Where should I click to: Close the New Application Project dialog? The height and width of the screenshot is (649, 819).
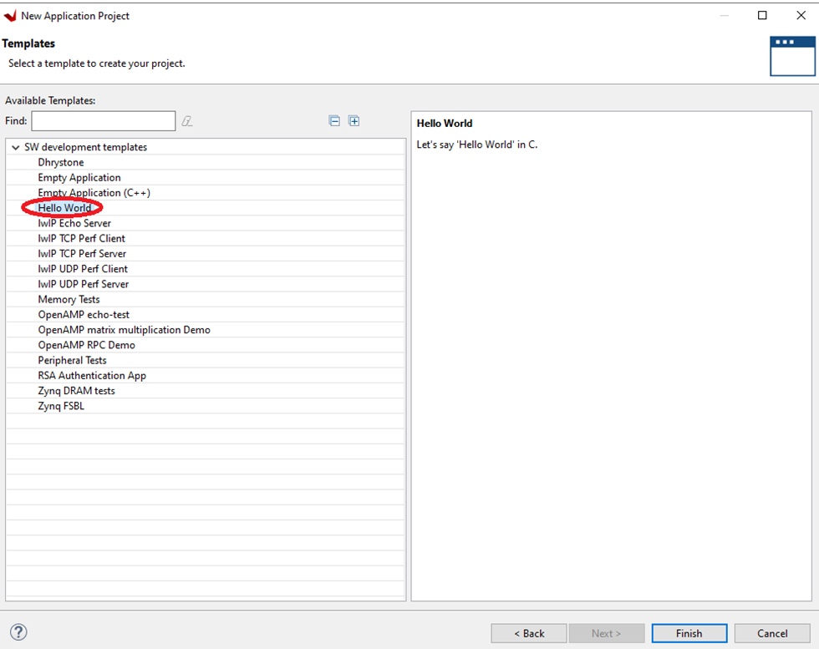[801, 15]
